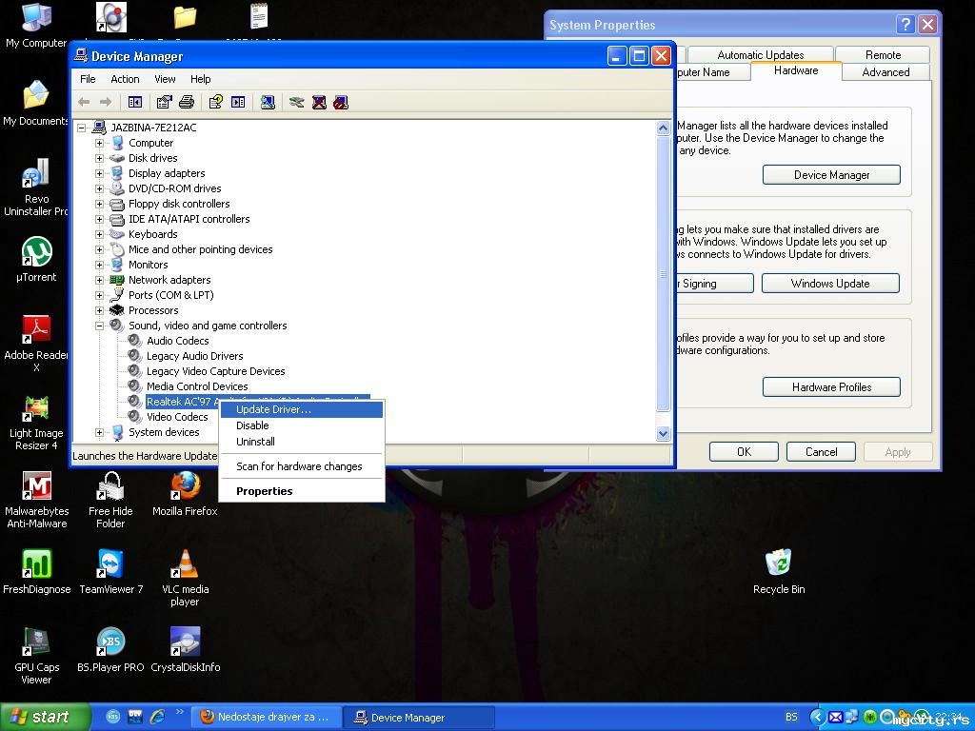Expand the Display adapters node
Viewport: 975px width, 731px height.
(99, 173)
